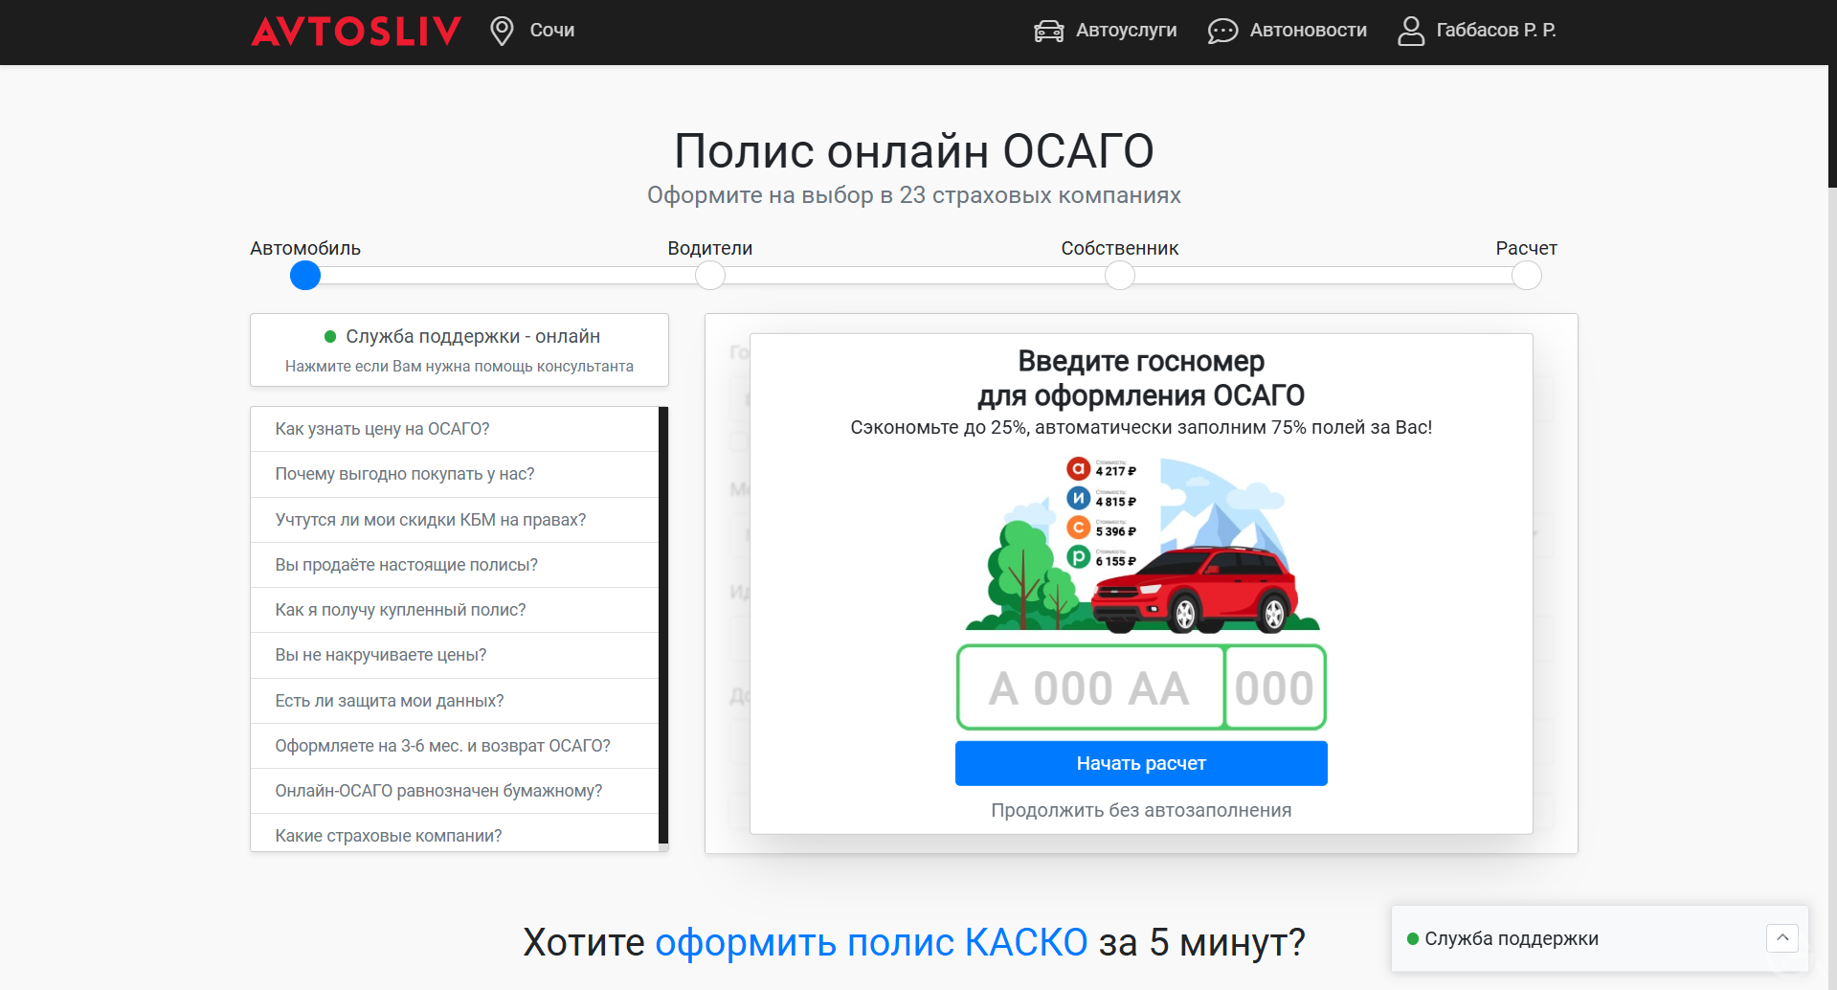The width and height of the screenshot is (1837, 990).
Task: Click the А 000 АА plate input field
Action: point(1090,686)
